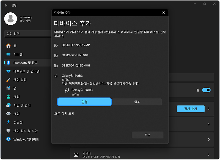Click the 장치 추가 button
Viewport: 220px width, 160px height.
point(191,109)
